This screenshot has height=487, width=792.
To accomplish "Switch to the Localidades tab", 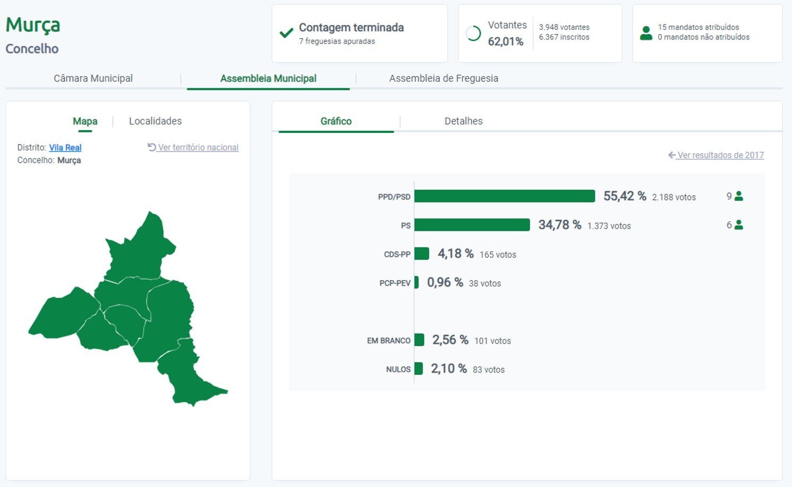I will click(155, 121).
